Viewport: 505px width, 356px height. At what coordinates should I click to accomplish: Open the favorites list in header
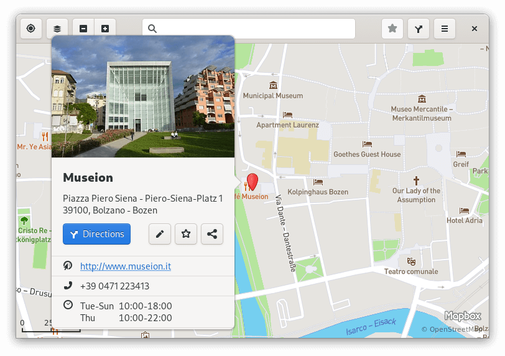coord(392,29)
